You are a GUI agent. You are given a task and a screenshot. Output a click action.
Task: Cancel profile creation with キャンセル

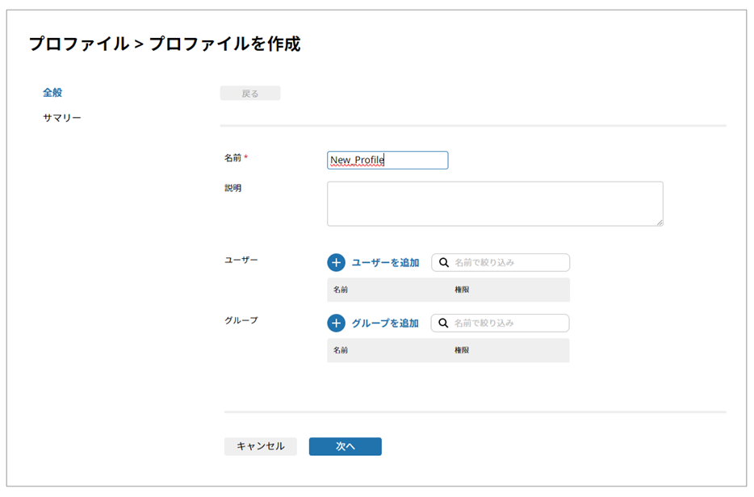click(x=260, y=446)
